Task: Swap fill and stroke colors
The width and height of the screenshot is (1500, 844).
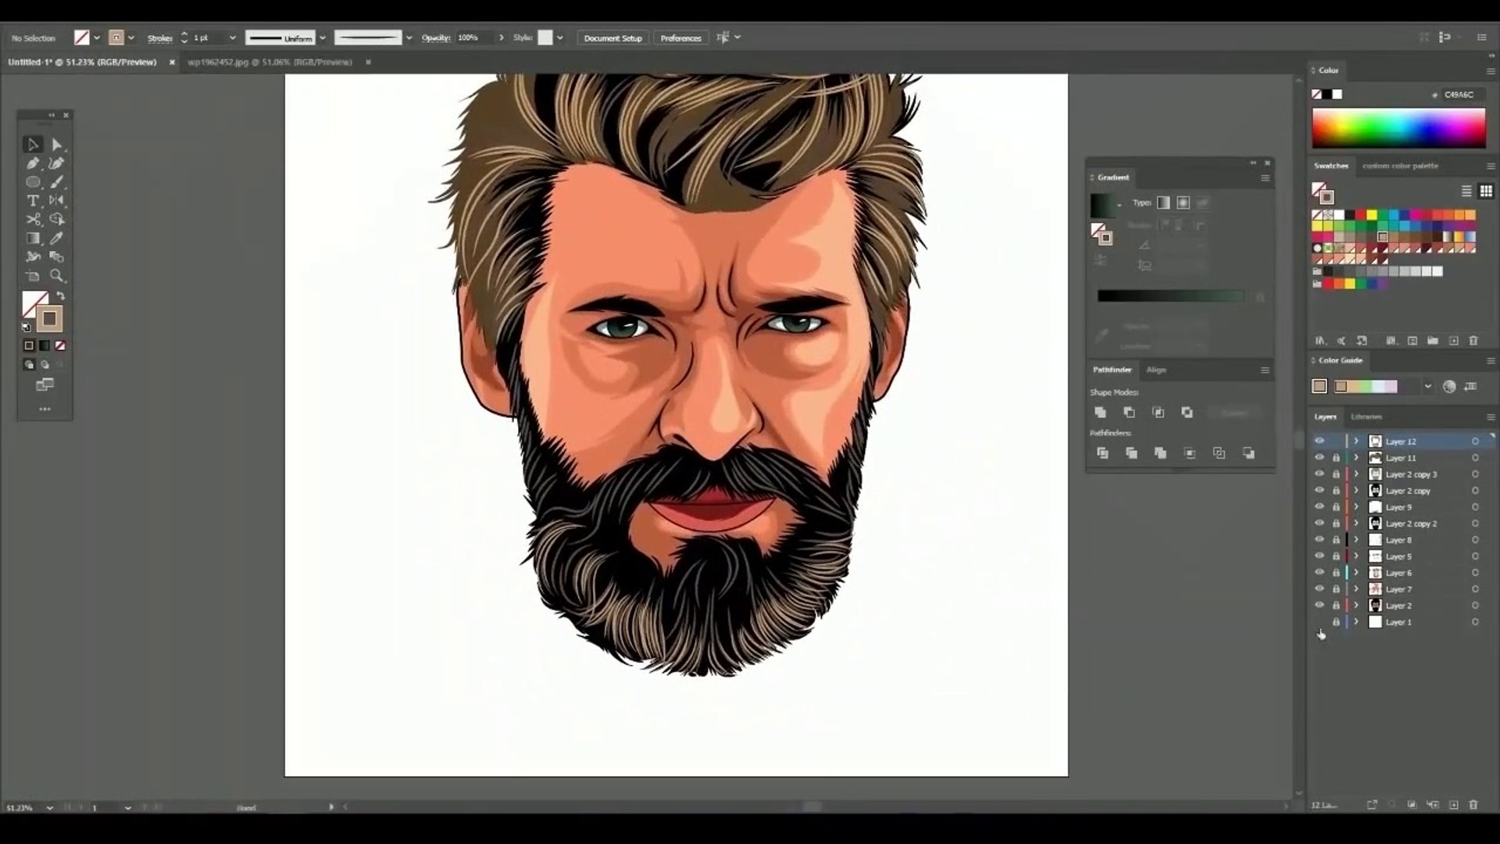Action: point(61,296)
